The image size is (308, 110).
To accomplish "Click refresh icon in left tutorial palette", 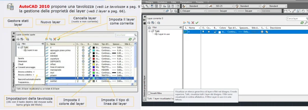I will (130, 39).
